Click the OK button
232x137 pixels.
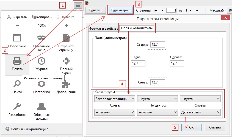tap(191, 127)
